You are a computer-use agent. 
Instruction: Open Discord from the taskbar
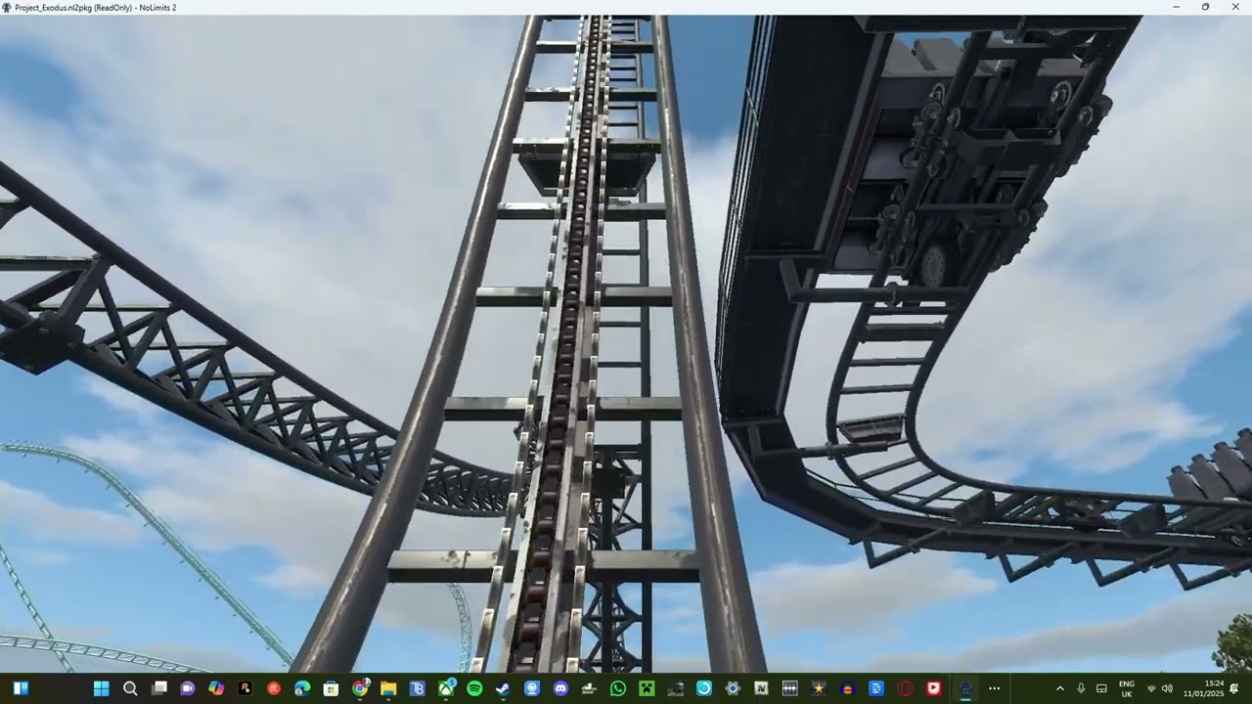[560, 688]
